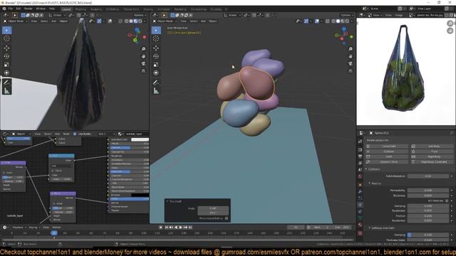Open Object Mode dropdown in left viewport
This screenshot has height=256, width=456.
coord(16,21)
